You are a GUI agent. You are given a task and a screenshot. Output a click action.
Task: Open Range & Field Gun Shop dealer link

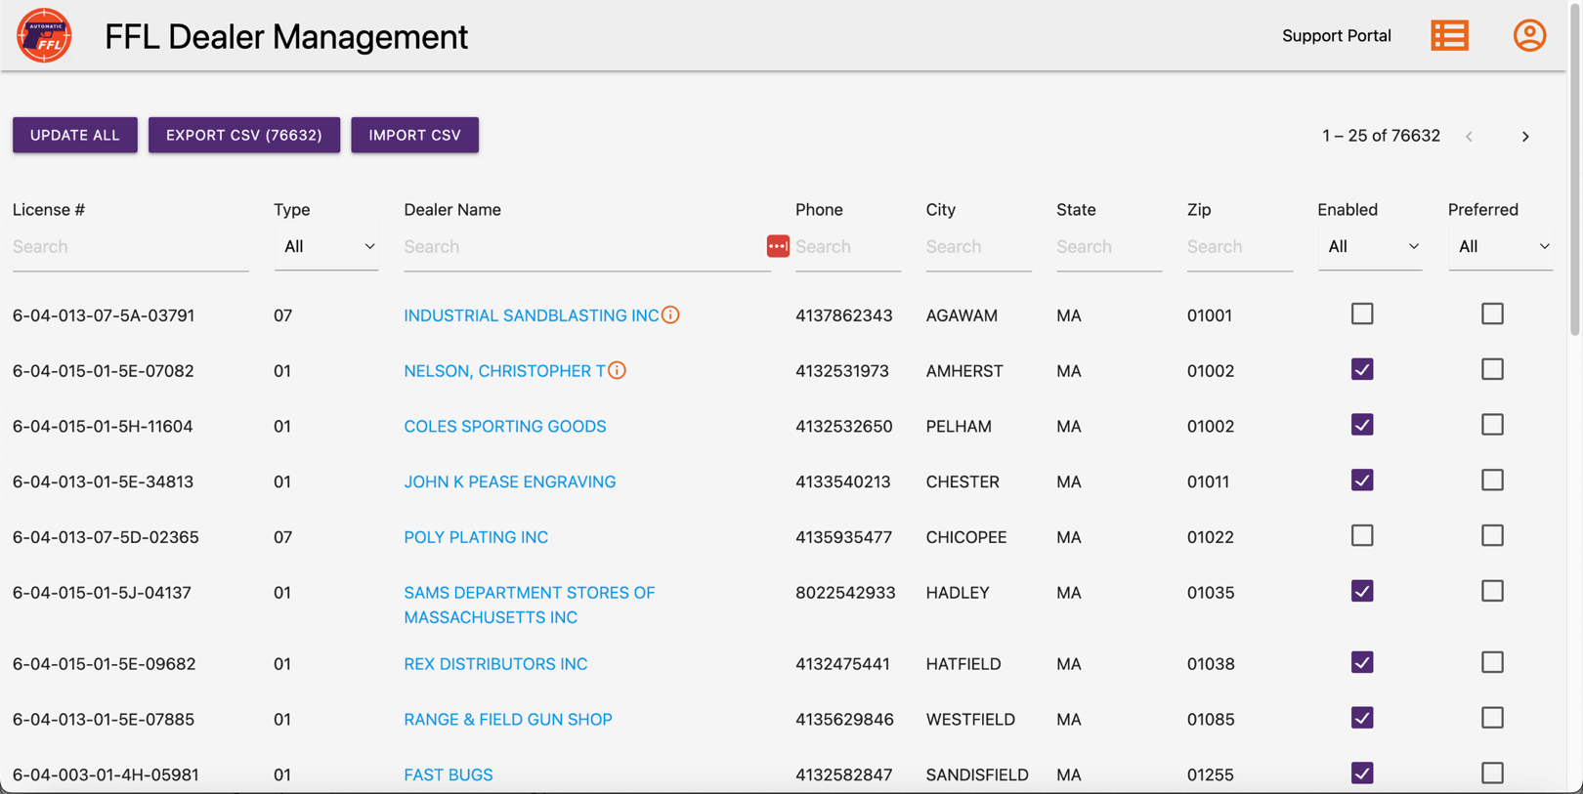pyautogui.click(x=508, y=719)
